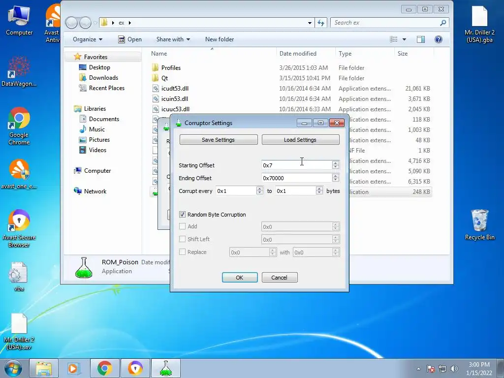504x378 pixels.
Task: Open the Organize dropdown menu
Action: point(88,39)
